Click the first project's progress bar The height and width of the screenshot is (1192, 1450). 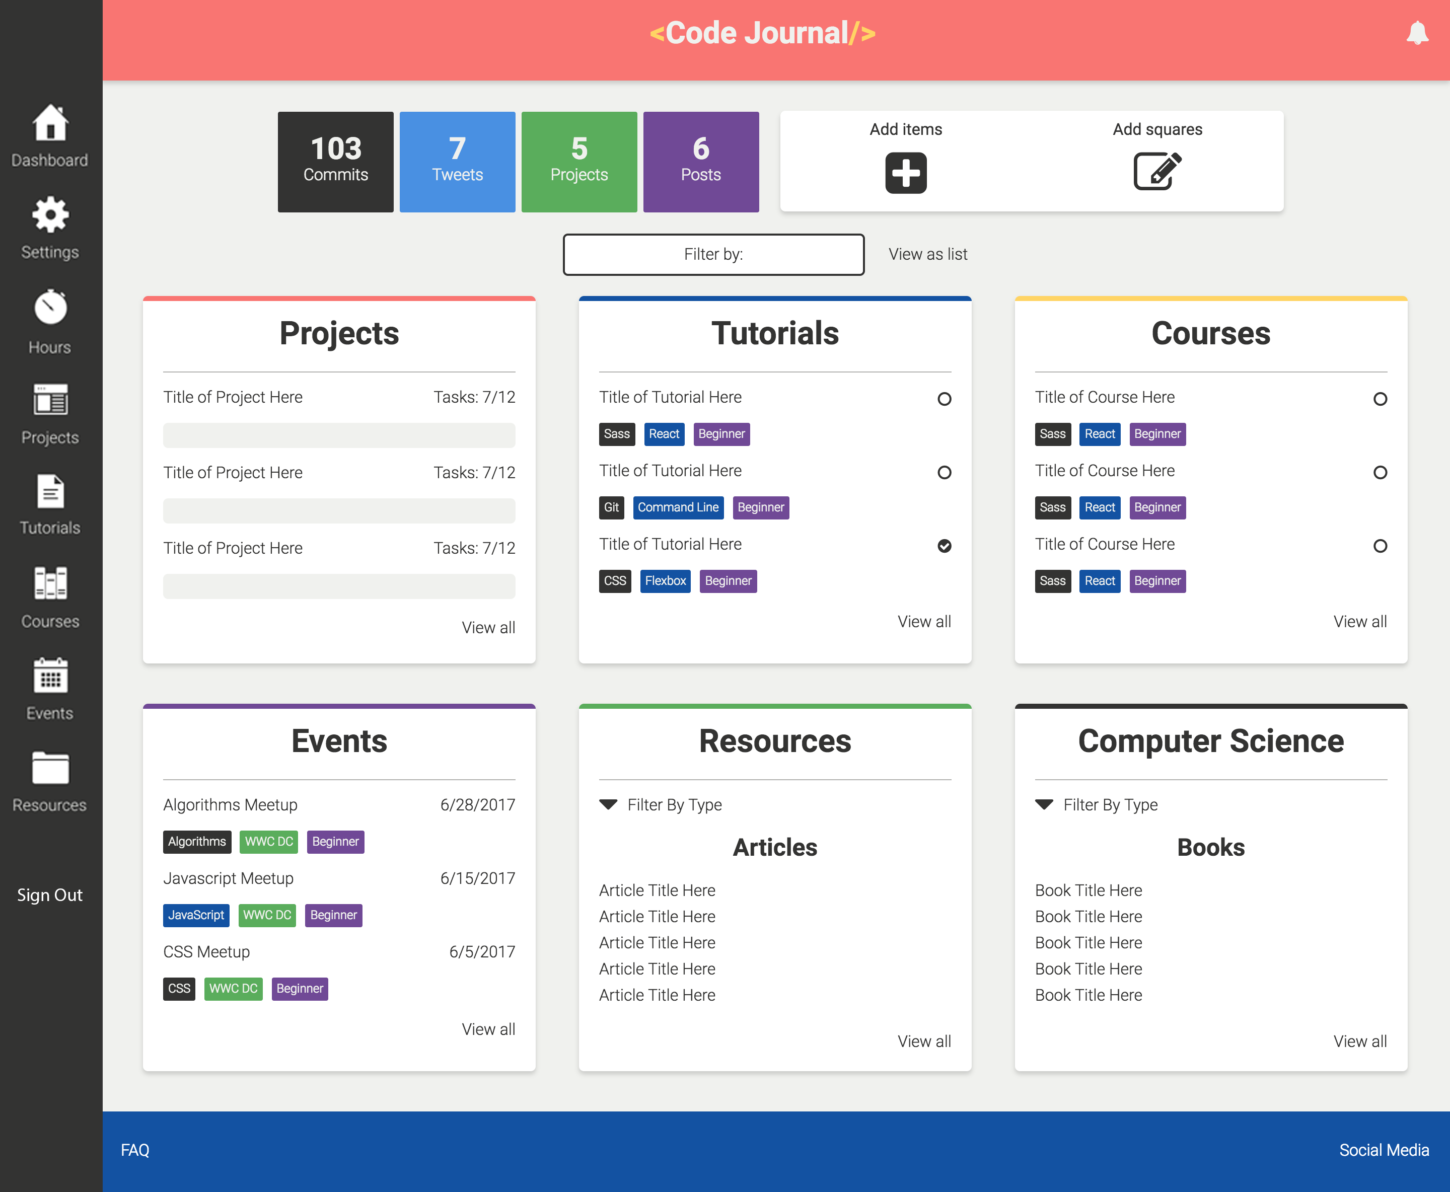[x=339, y=435]
